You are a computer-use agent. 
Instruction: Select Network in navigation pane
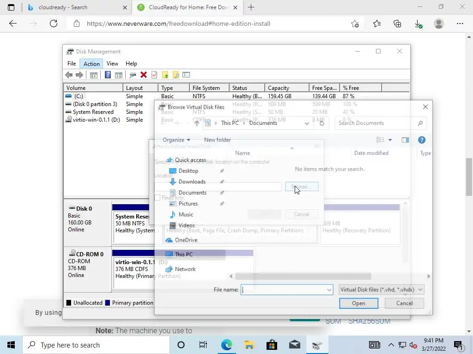pos(181,269)
